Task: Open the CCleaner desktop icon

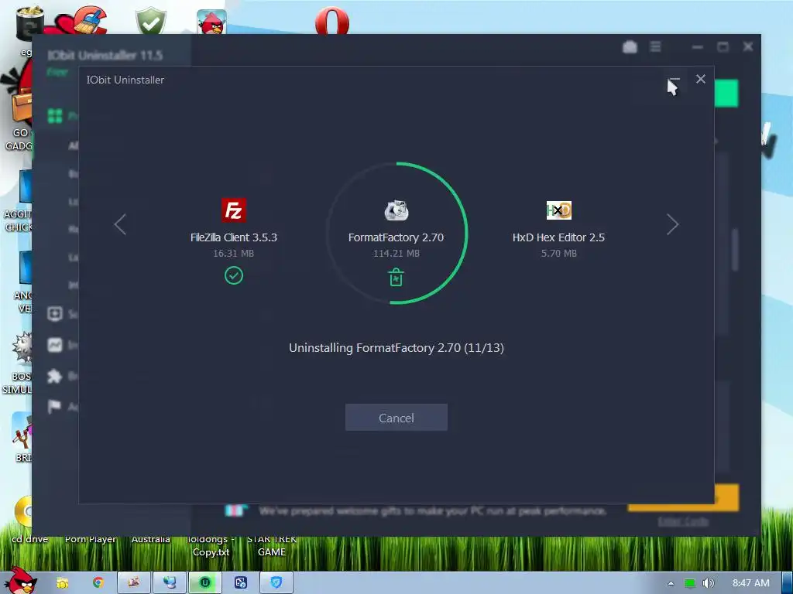Action: (x=91, y=20)
